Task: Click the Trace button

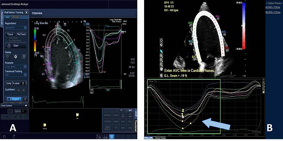Action: pyautogui.click(x=10, y=34)
